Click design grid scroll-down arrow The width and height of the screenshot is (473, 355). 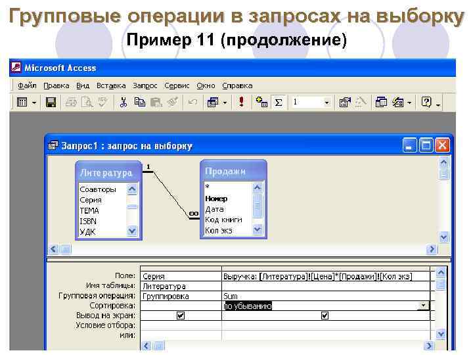click(x=441, y=333)
